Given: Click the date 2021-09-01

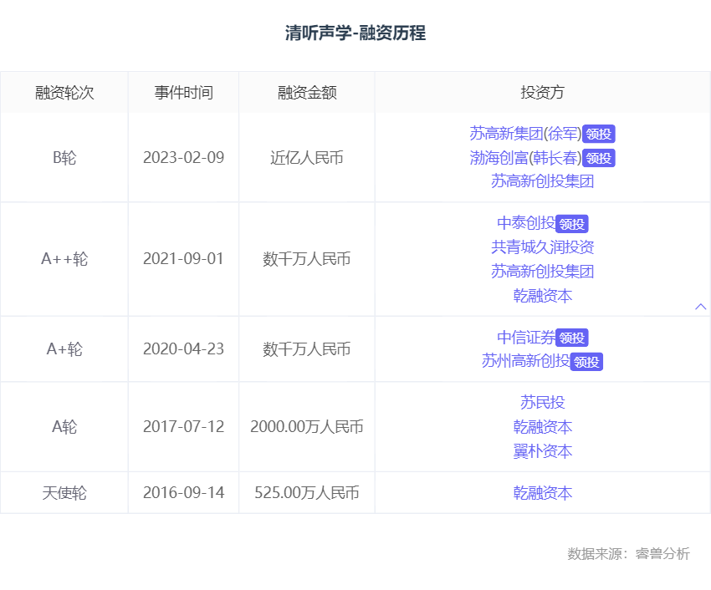Looking at the screenshot, I should [x=184, y=259].
